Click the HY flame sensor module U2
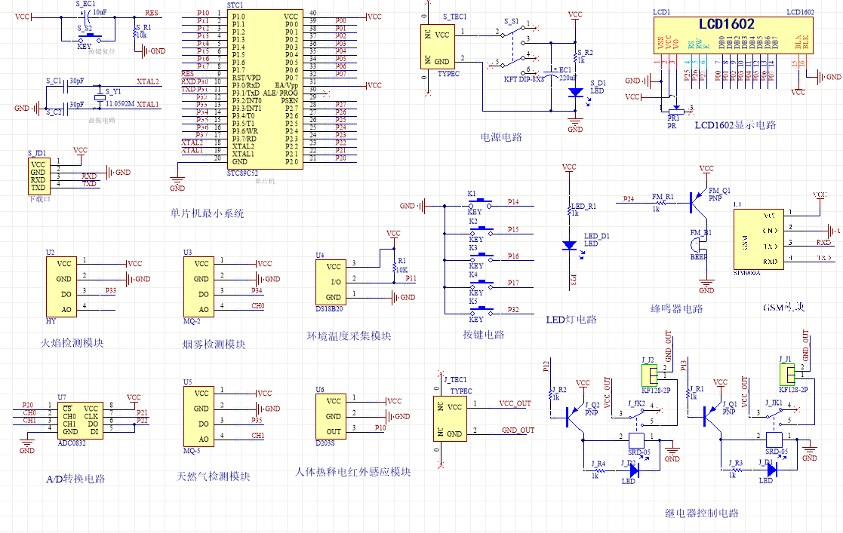Screen dimensions: 843x533 pyautogui.click(x=61, y=287)
